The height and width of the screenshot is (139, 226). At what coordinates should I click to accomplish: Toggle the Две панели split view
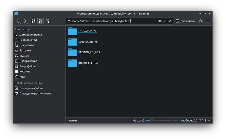pyautogui.click(x=185, y=21)
